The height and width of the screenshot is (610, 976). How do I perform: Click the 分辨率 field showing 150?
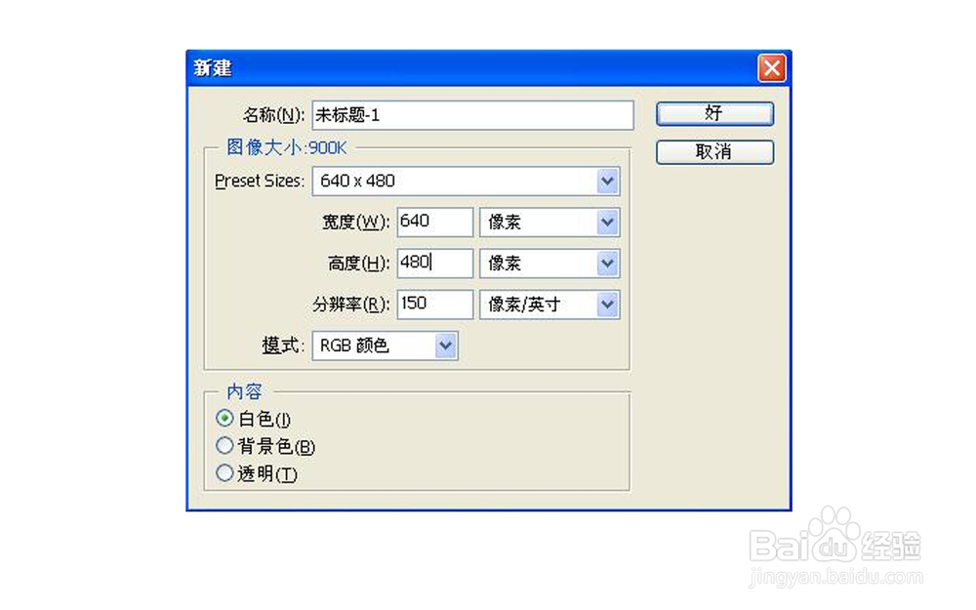(434, 305)
